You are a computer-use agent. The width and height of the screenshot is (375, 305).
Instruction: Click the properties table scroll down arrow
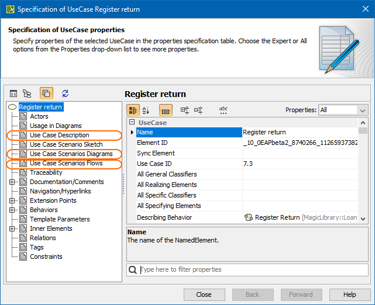[363, 219]
